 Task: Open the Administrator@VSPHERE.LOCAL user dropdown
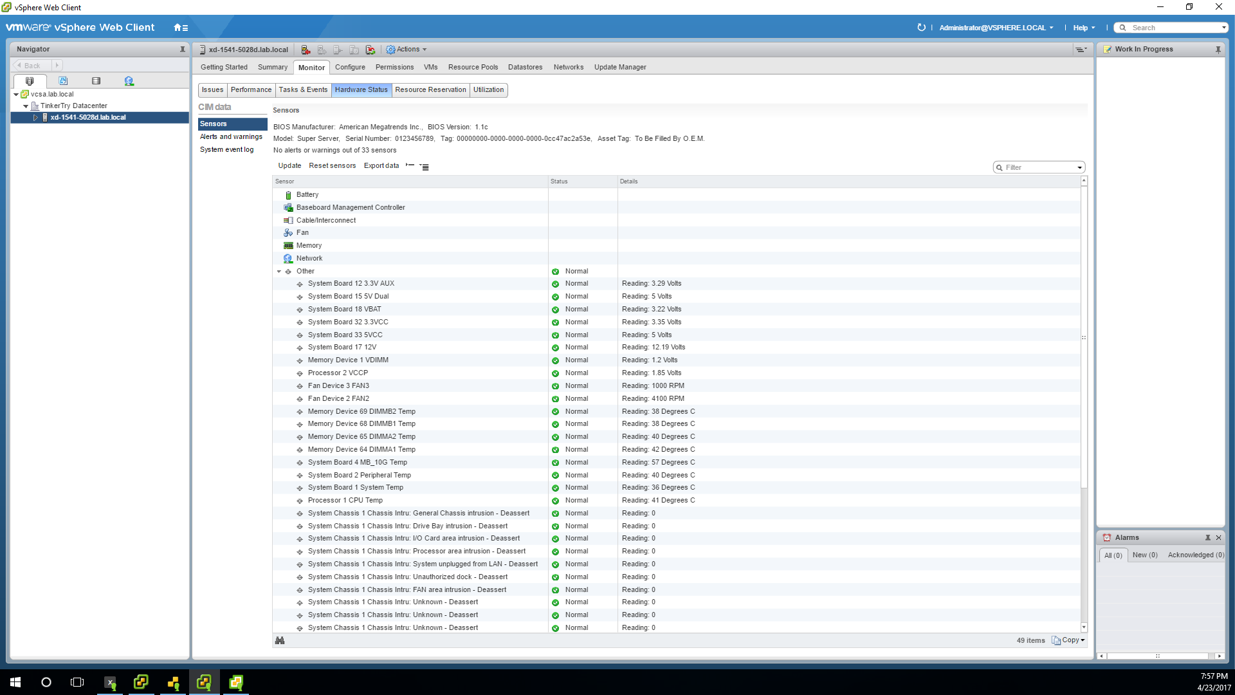(996, 28)
